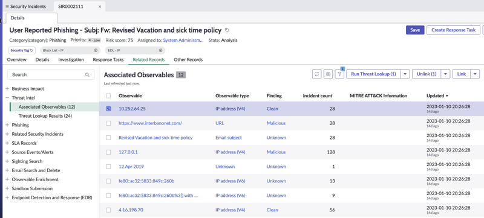Click the tag icon beside incident title
Screen dimensions: 484x218
click(227, 30)
